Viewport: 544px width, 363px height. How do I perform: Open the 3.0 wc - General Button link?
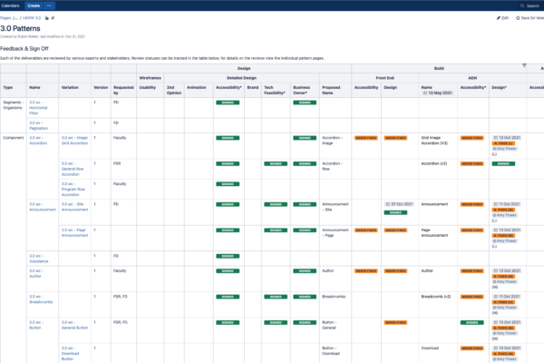(x=74, y=325)
